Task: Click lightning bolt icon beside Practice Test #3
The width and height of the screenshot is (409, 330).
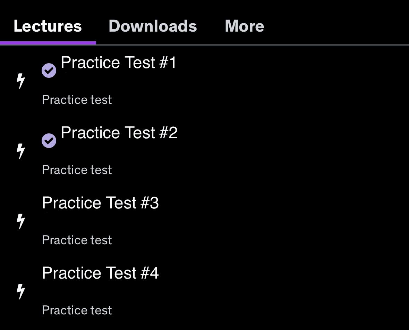Action: coord(21,221)
